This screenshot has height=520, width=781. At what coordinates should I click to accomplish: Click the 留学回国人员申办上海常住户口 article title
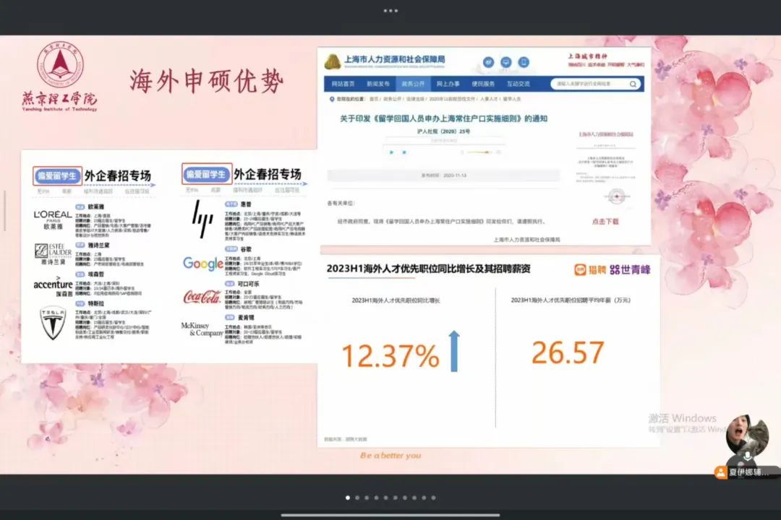coord(443,118)
